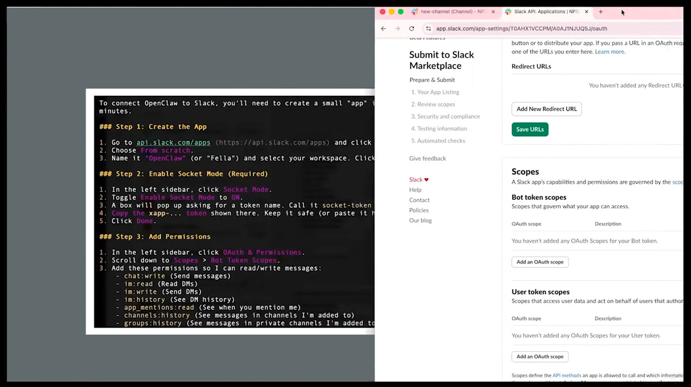Click the im:history permission line
The width and height of the screenshot is (691, 387).
click(175, 300)
